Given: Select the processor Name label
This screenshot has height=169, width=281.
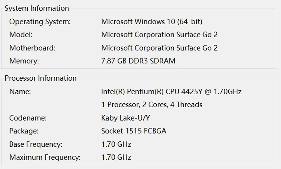Looking at the screenshot, I should click(x=20, y=91).
